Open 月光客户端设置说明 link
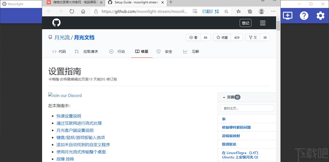The height and width of the screenshot is (162, 329). tap(75, 130)
